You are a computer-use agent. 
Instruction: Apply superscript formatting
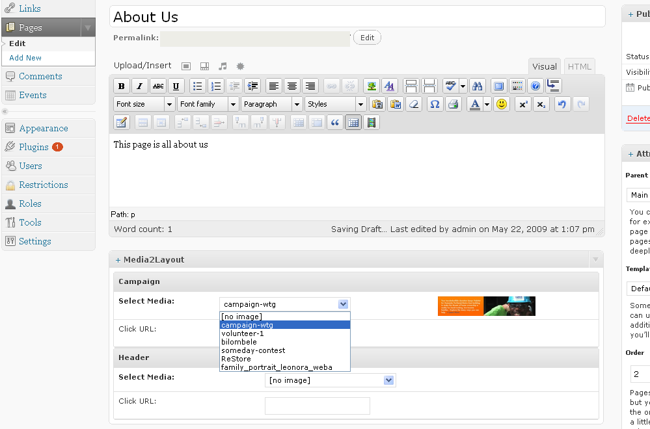(x=523, y=105)
